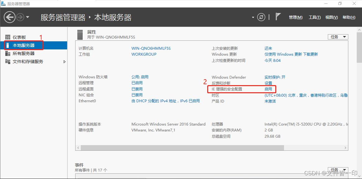Open the dropdown arrow left of refresh
Screen dimensions: 362x179
coord(253,17)
